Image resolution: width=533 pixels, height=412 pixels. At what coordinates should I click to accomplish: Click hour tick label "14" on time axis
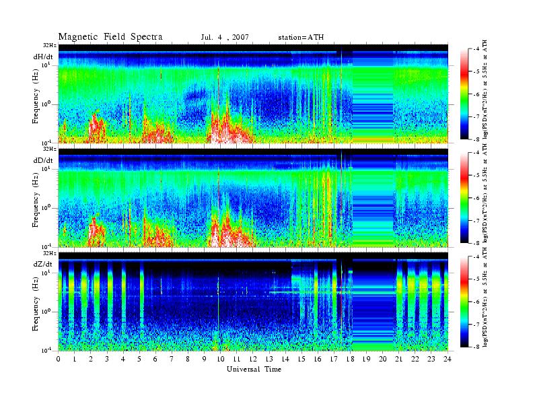pos(285,359)
